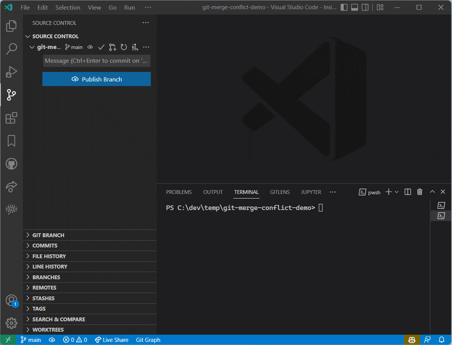Maximize the terminal panel with the chevron

432,192
